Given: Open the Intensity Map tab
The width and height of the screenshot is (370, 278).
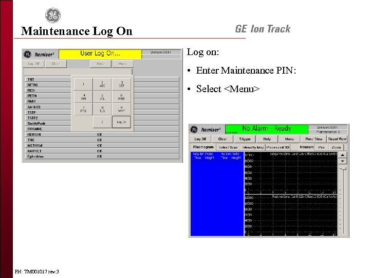Looking at the screenshot, I should (x=253, y=147).
